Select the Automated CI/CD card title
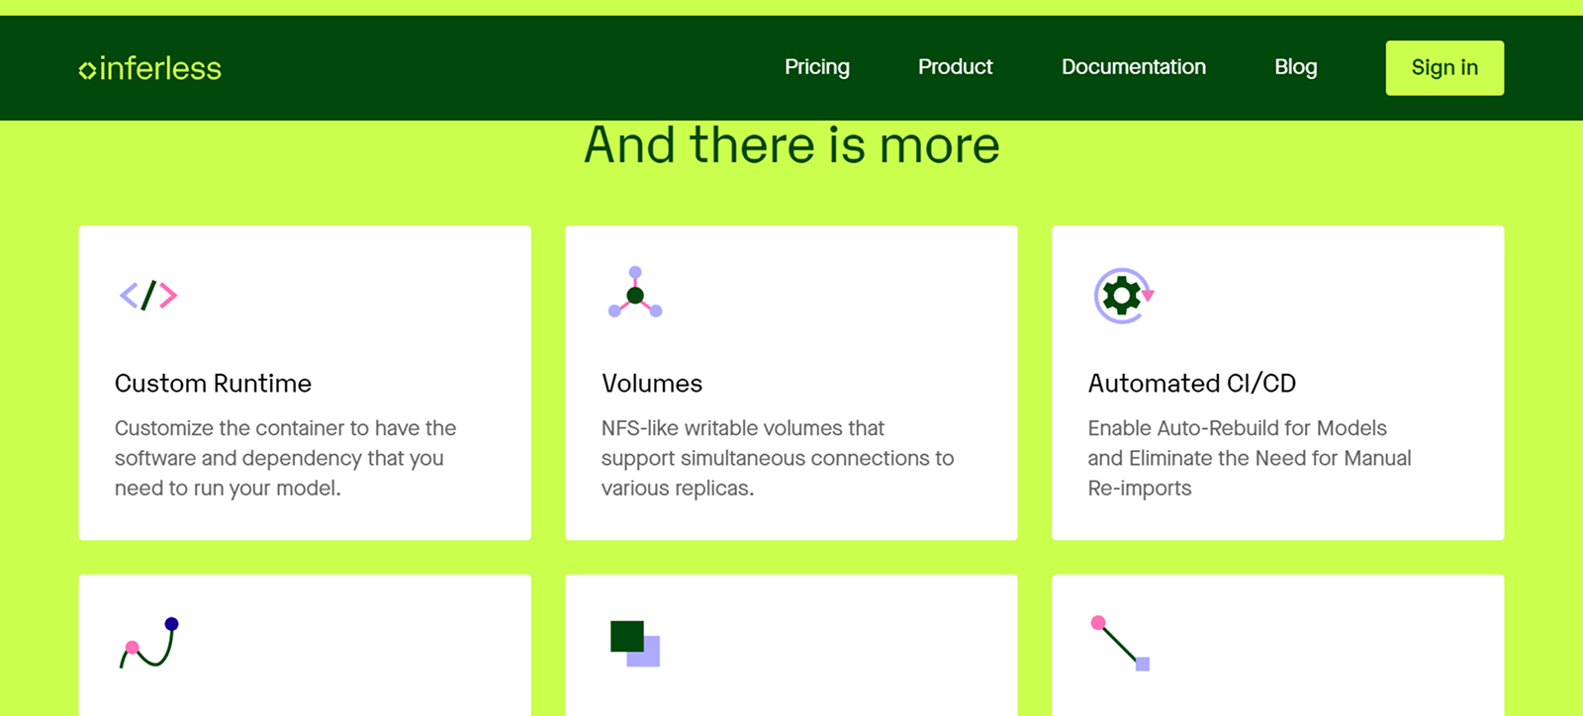The width and height of the screenshot is (1583, 716). (1192, 384)
